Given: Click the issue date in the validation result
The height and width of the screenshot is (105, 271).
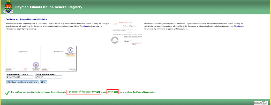Looking at the screenshot, I should [113, 92].
